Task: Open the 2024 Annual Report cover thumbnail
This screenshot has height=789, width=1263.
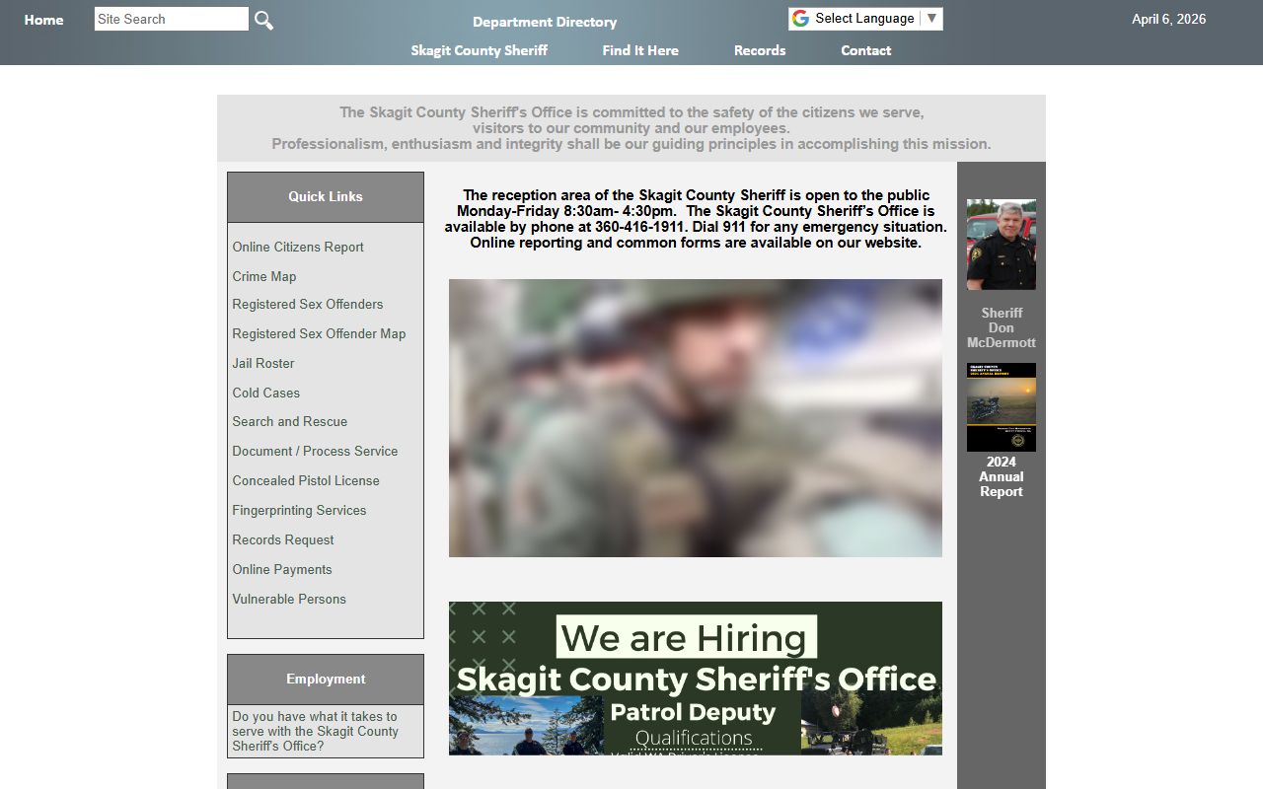Action: click(1002, 407)
